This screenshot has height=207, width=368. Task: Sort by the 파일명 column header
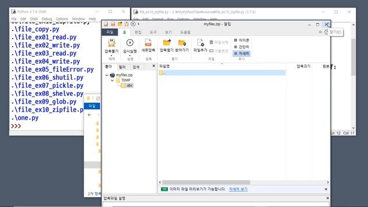tap(164, 66)
